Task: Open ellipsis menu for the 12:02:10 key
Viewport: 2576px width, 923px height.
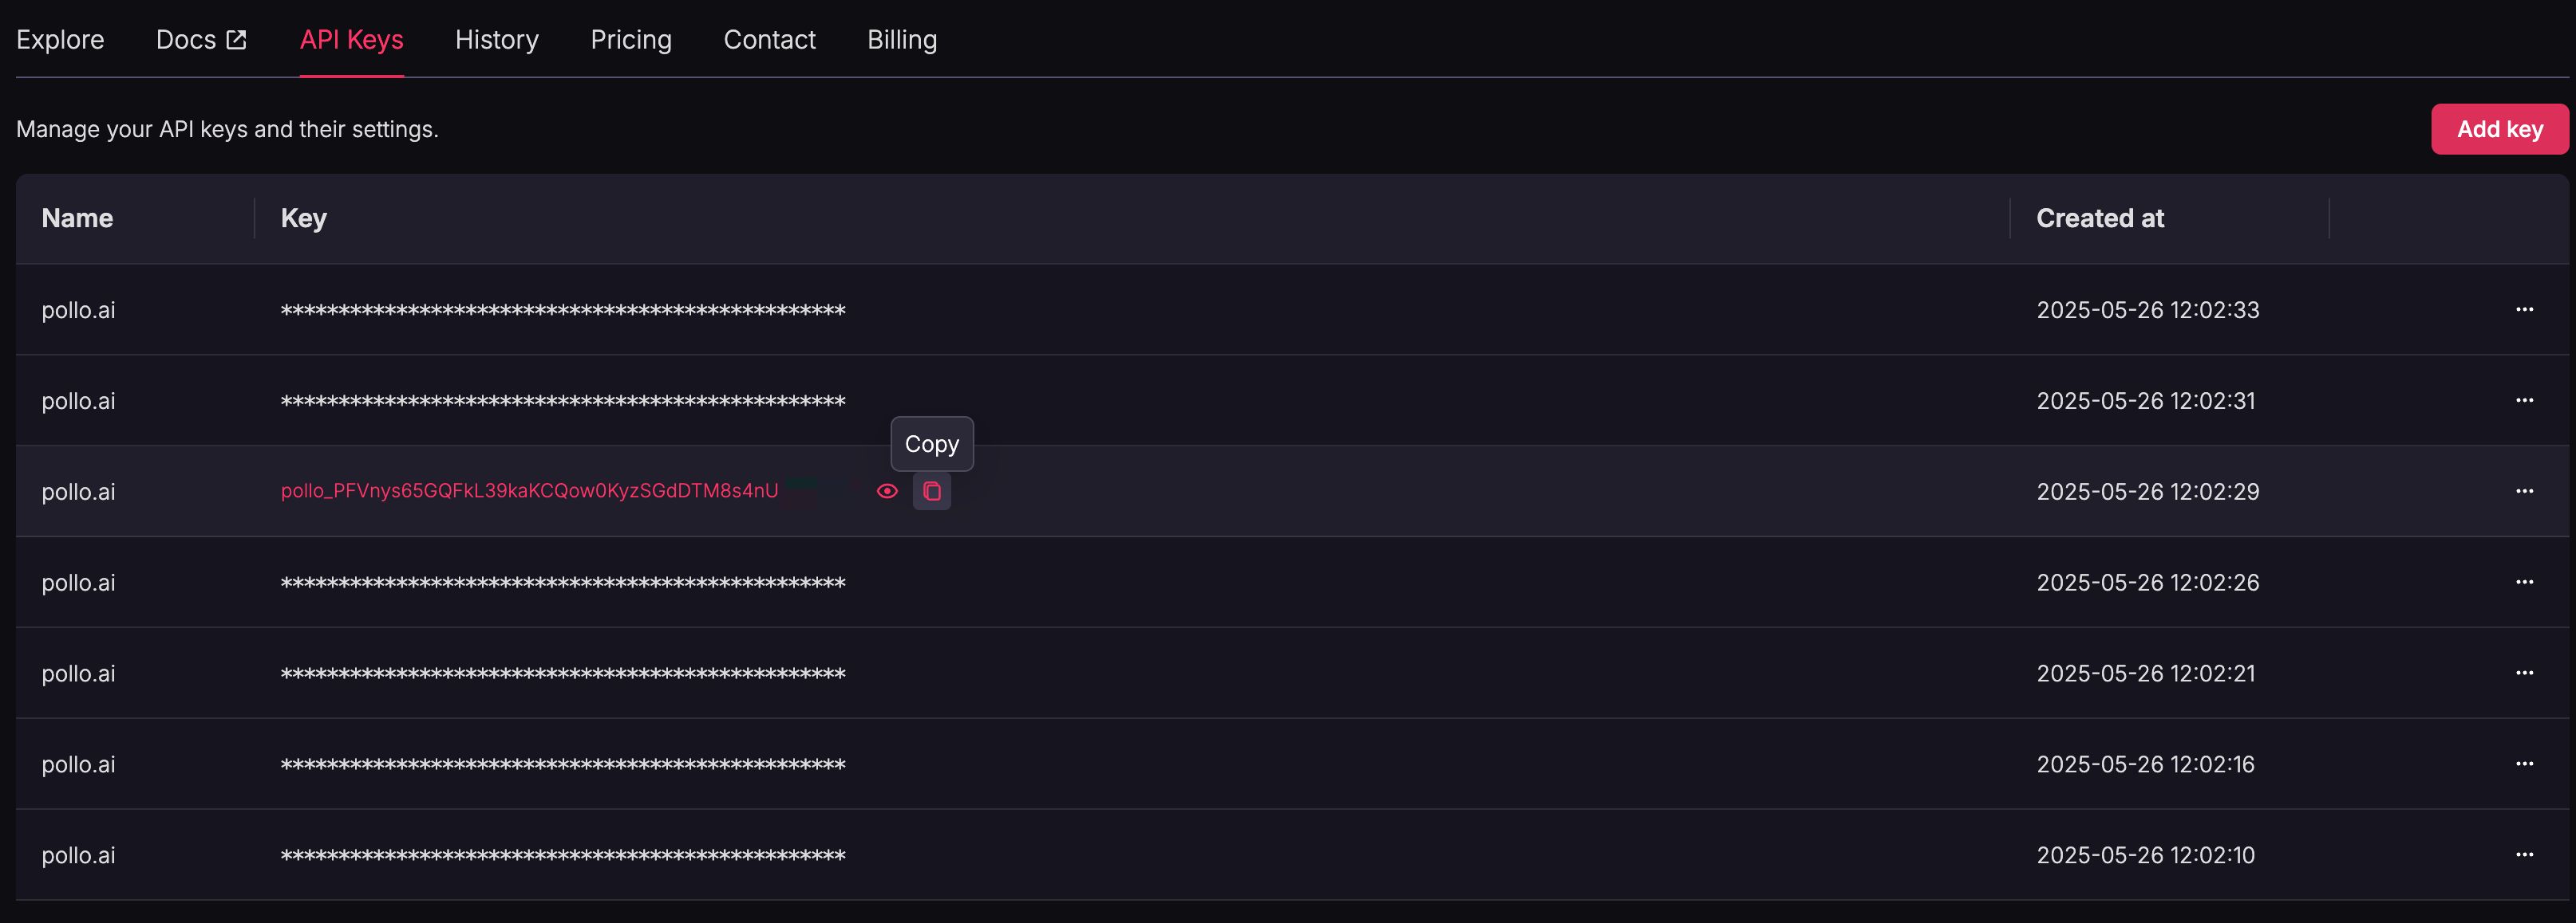Action: (2524, 855)
